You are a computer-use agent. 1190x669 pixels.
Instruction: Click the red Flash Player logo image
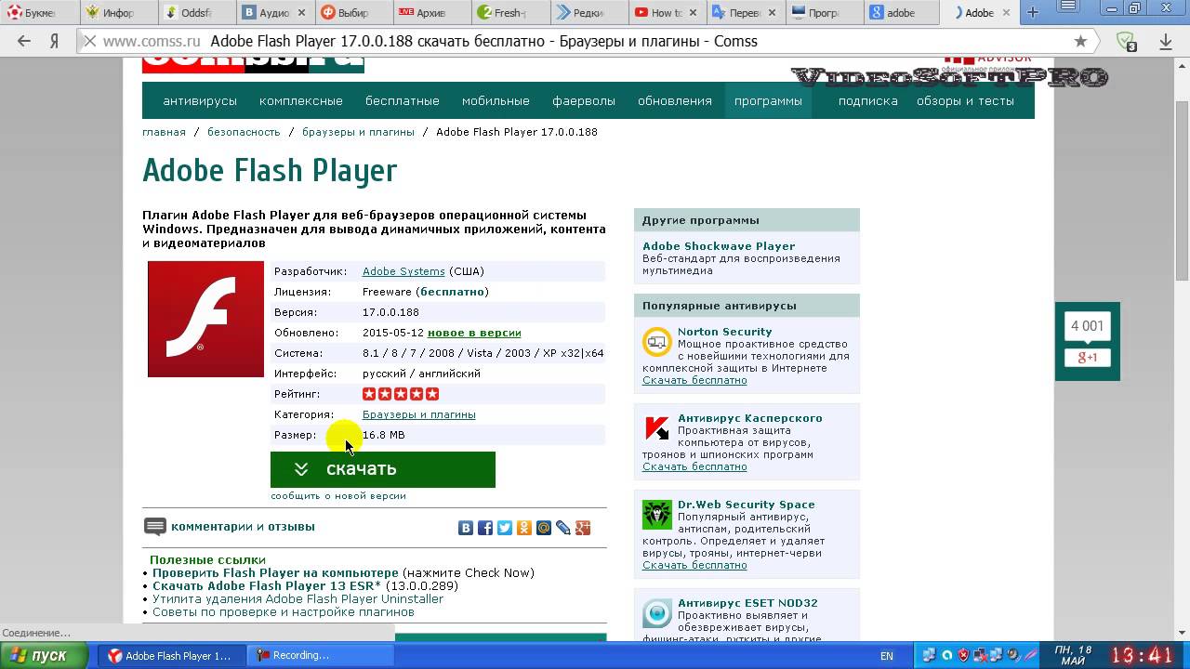pyautogui.click(x=205, y=319)
